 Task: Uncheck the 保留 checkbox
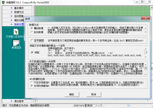(x=32, y=52)
